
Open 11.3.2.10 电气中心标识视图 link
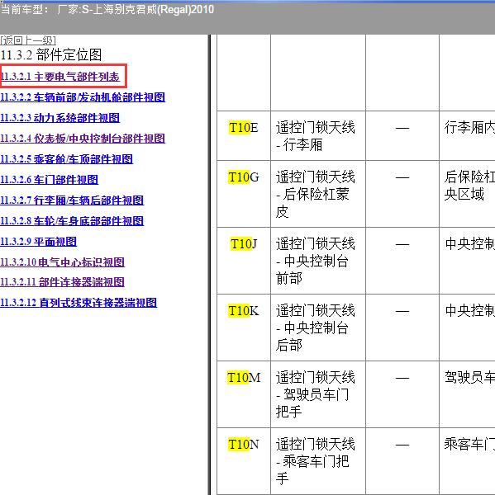click(x=62, y=262)
